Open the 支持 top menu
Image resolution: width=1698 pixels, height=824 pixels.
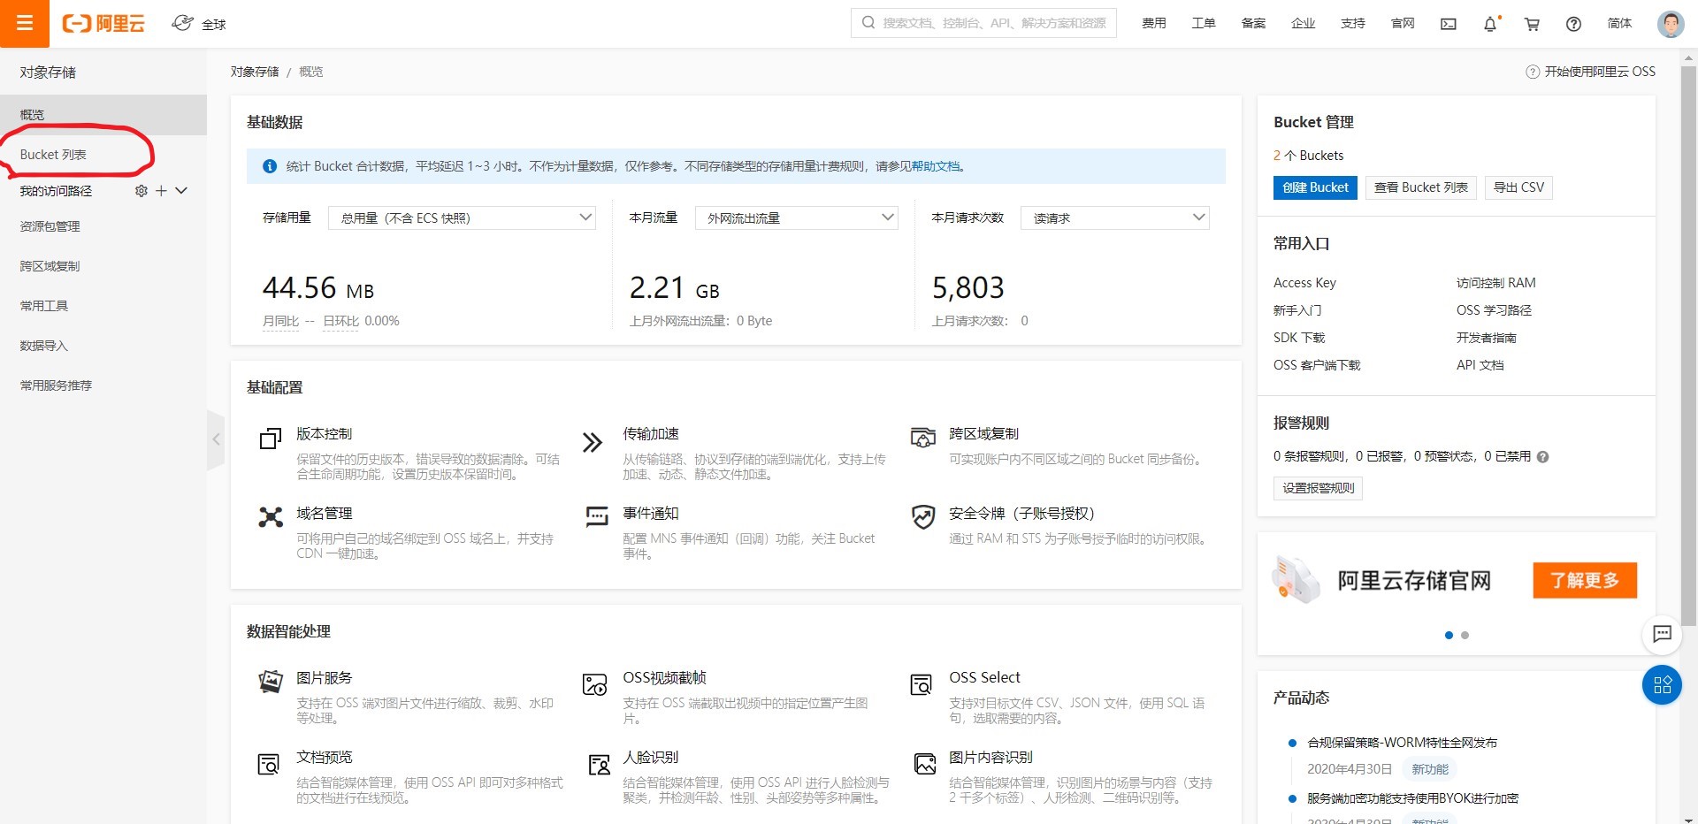point(1353,24)
